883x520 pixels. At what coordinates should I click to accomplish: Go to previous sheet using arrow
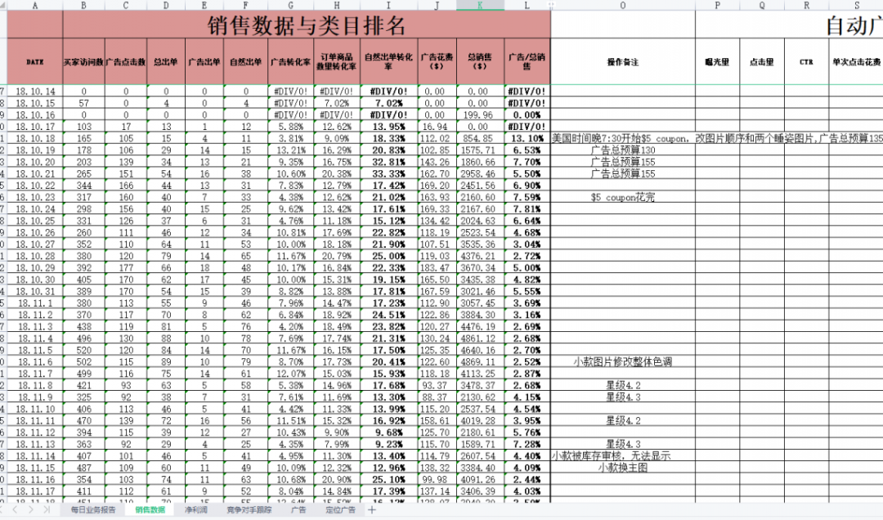(14, 509)
